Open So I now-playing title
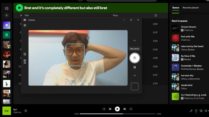Screen dimensions: 209x117 15,109
